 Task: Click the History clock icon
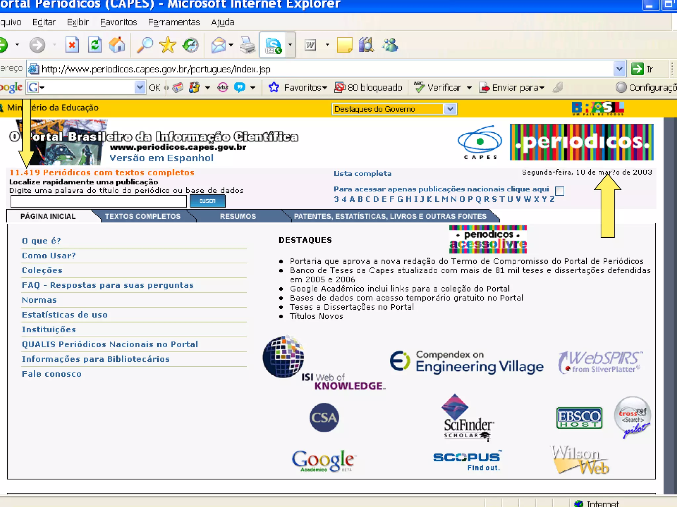point(191,45)
